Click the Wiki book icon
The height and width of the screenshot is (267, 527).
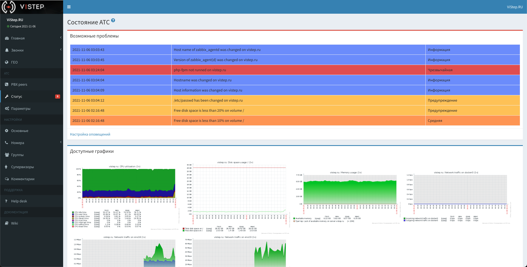point(7,223)
